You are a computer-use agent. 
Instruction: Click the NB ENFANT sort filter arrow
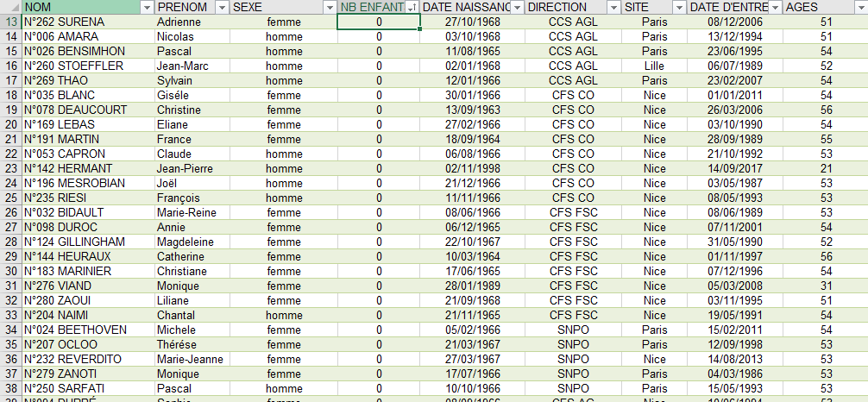412,7
